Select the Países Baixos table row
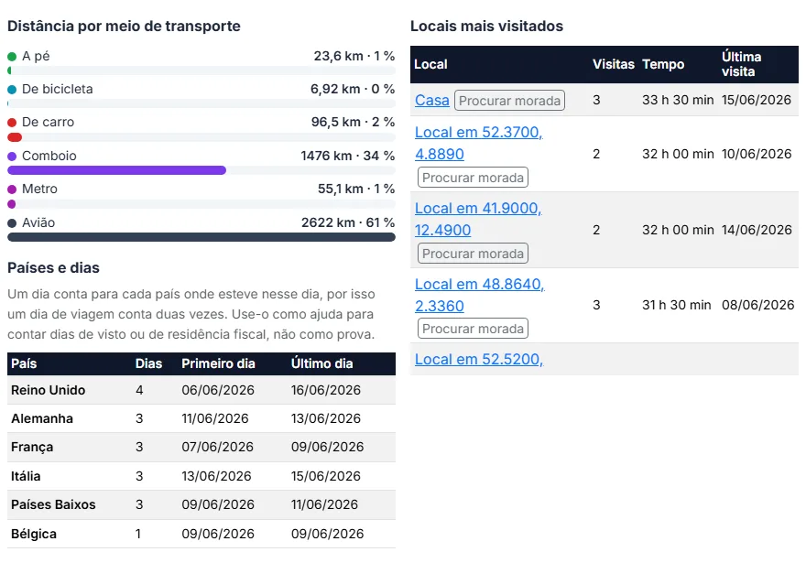The width and height of the screenshot is (806, 563). [x=201, y=504]
